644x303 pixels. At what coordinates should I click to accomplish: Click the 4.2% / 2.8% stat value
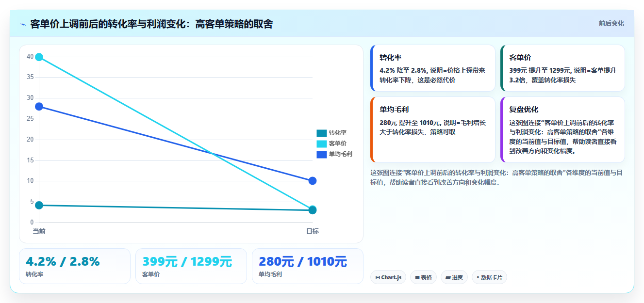(63, 261)
